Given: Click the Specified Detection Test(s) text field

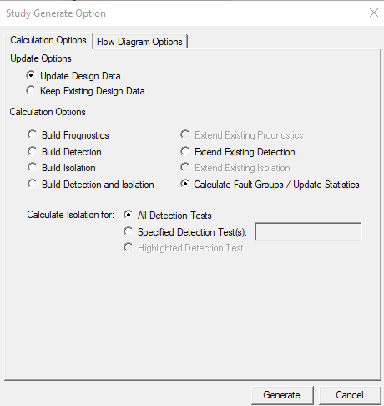Looking at the screenshot, I should (308, 231).
